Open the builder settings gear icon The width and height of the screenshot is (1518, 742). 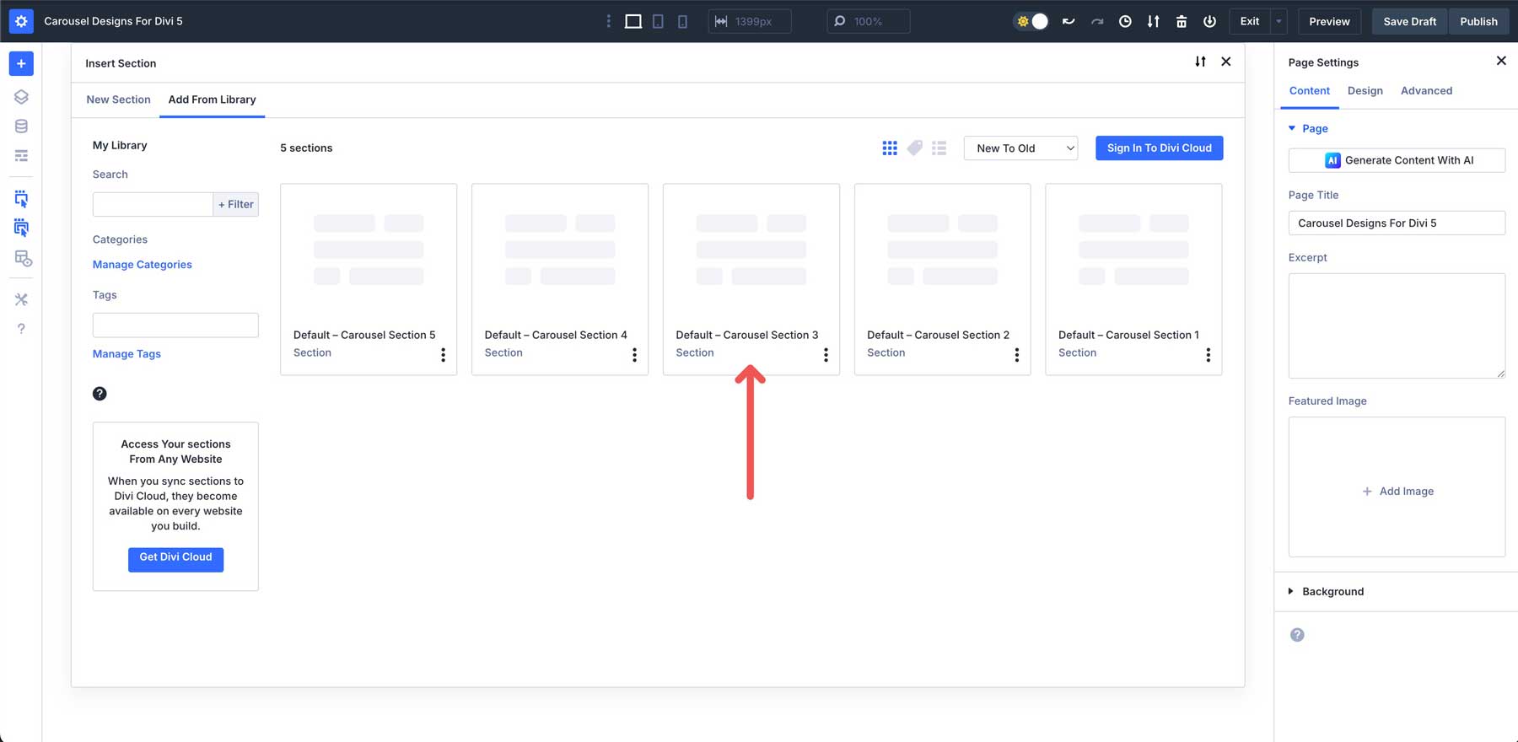point(21,21)
